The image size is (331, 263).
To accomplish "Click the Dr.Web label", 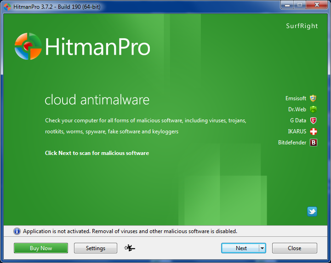I will click(297, 109).
